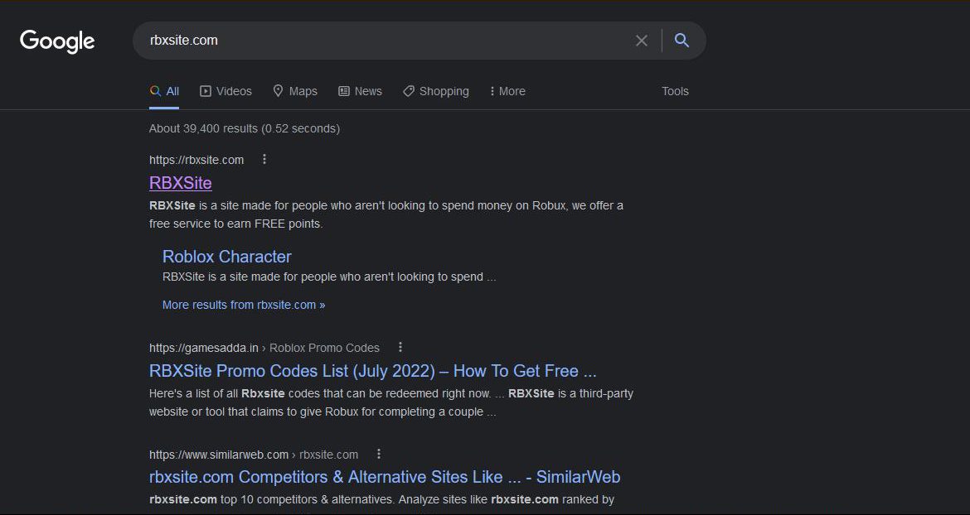Switch to the News tab
Image resolution: width=970 pixels, height=515 pixels.
[x=360, y=91]
